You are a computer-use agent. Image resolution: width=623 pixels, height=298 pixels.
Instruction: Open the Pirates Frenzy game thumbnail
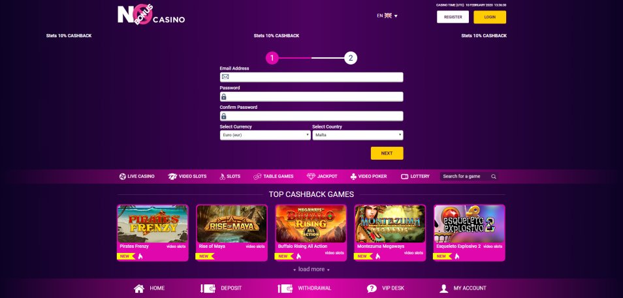pyautogui.click(x=153, y=224)
